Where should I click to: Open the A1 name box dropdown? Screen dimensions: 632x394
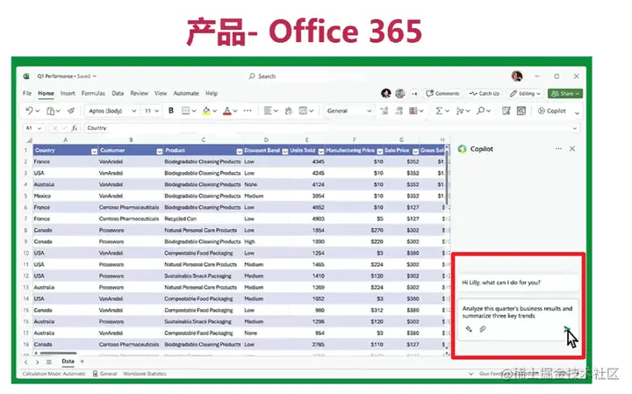39,128
